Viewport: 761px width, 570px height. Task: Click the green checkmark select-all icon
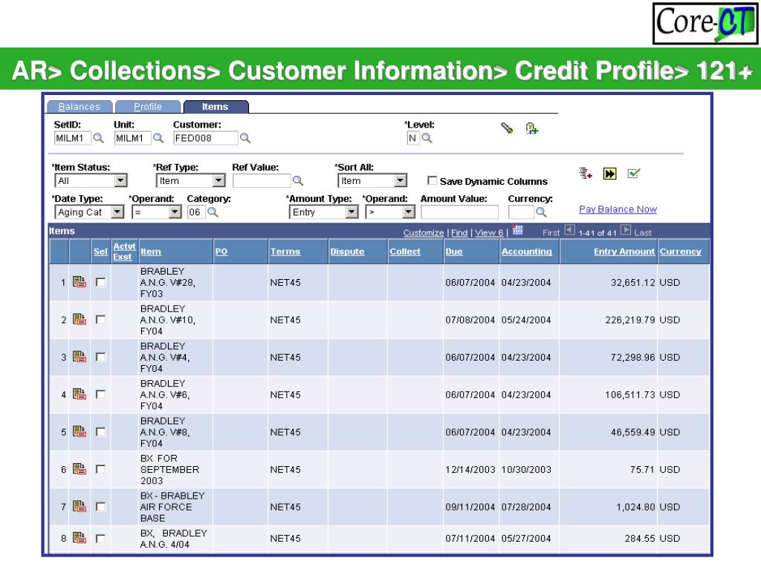tap(634, 173)
